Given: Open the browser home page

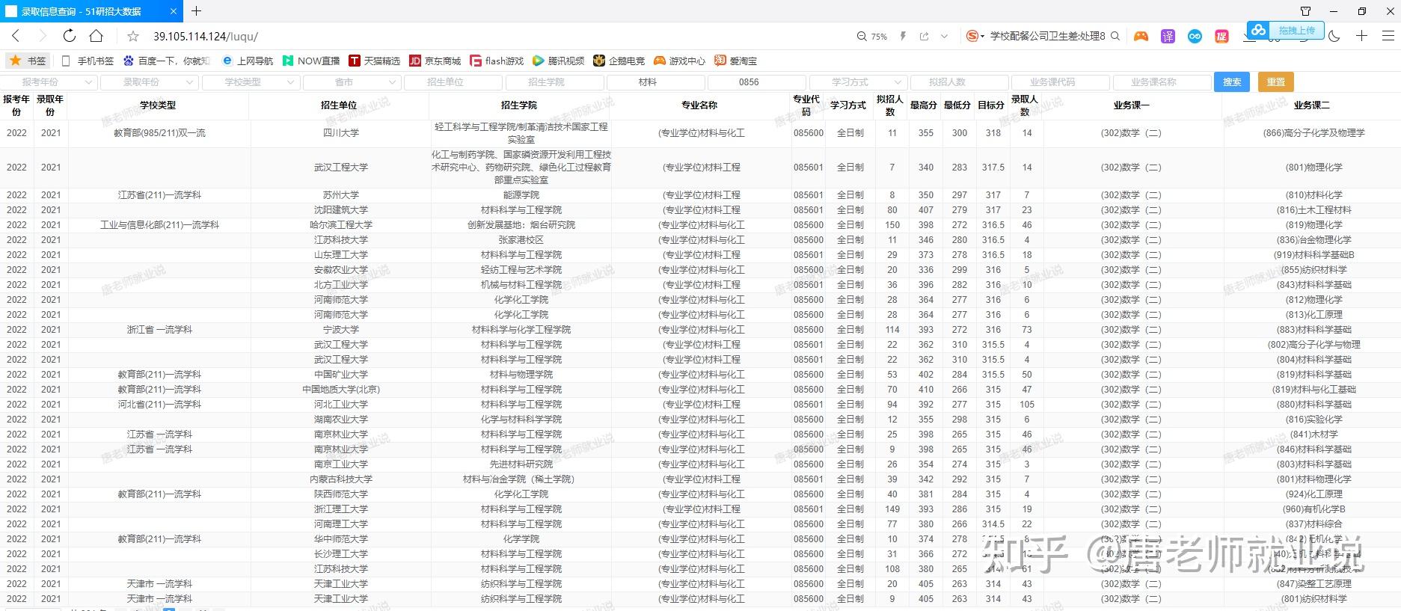Looking at the screenshot, I should [x=96, y=36].
